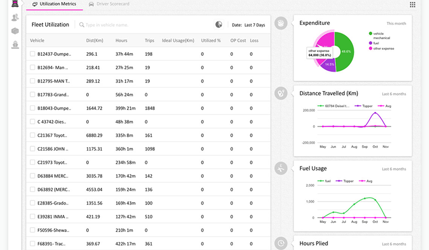The height and width of the screenshot is (250, 429).
Task: Switch to the Driver Scorecard tab
Action: [110, 4]
